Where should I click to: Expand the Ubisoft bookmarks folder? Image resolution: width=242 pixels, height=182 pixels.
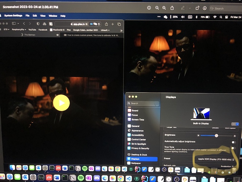click(x=105, y=30)
